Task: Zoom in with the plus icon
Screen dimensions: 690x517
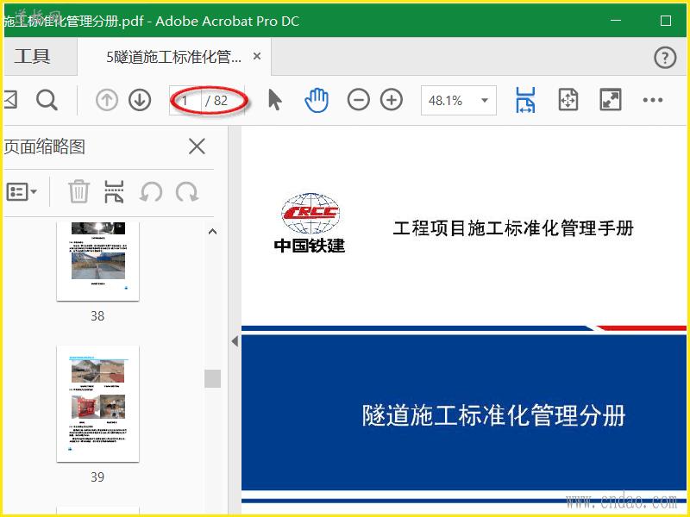Action: point(392,100)
